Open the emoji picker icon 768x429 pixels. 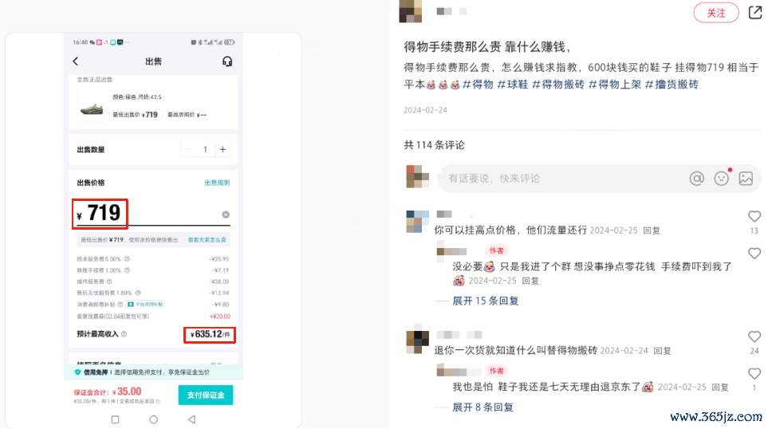tap(721, 179)
